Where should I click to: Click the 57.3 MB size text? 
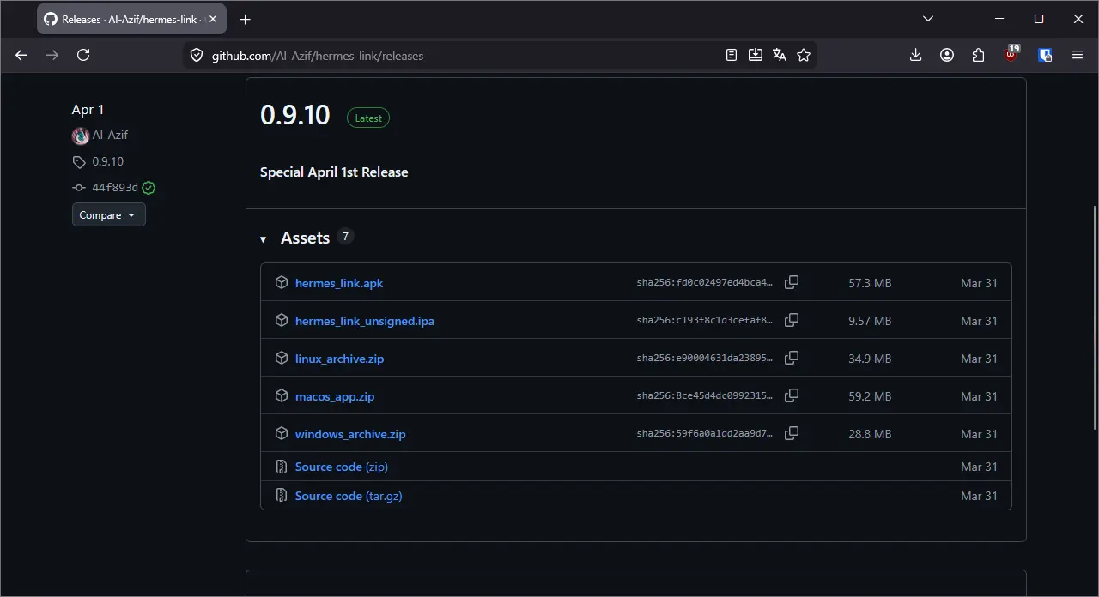pyautogui.click(x=870, y=283)
